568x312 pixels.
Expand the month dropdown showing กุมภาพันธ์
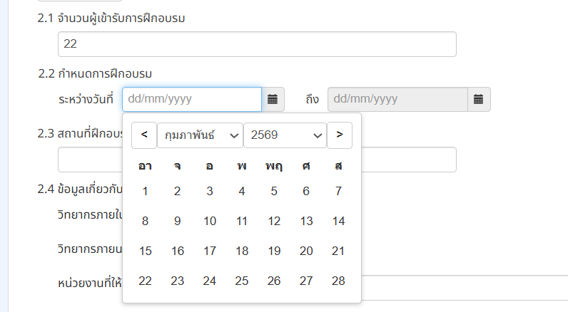point(200,135)
